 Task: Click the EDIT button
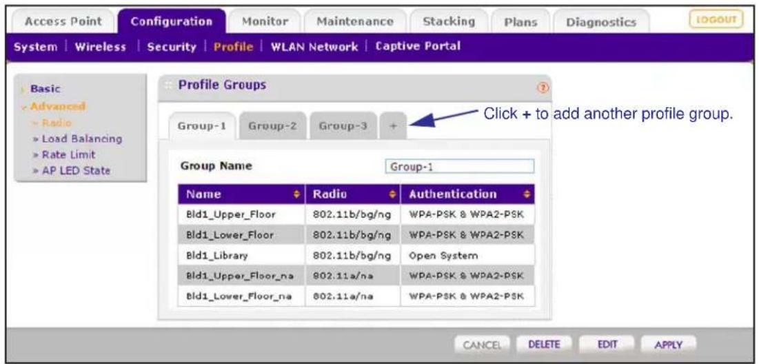pos(606,345)
